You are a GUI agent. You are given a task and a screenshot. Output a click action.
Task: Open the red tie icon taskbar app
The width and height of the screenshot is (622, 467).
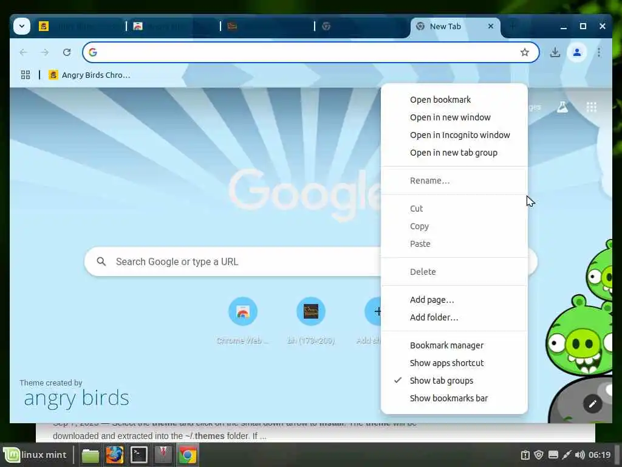(x=163, y=455)
